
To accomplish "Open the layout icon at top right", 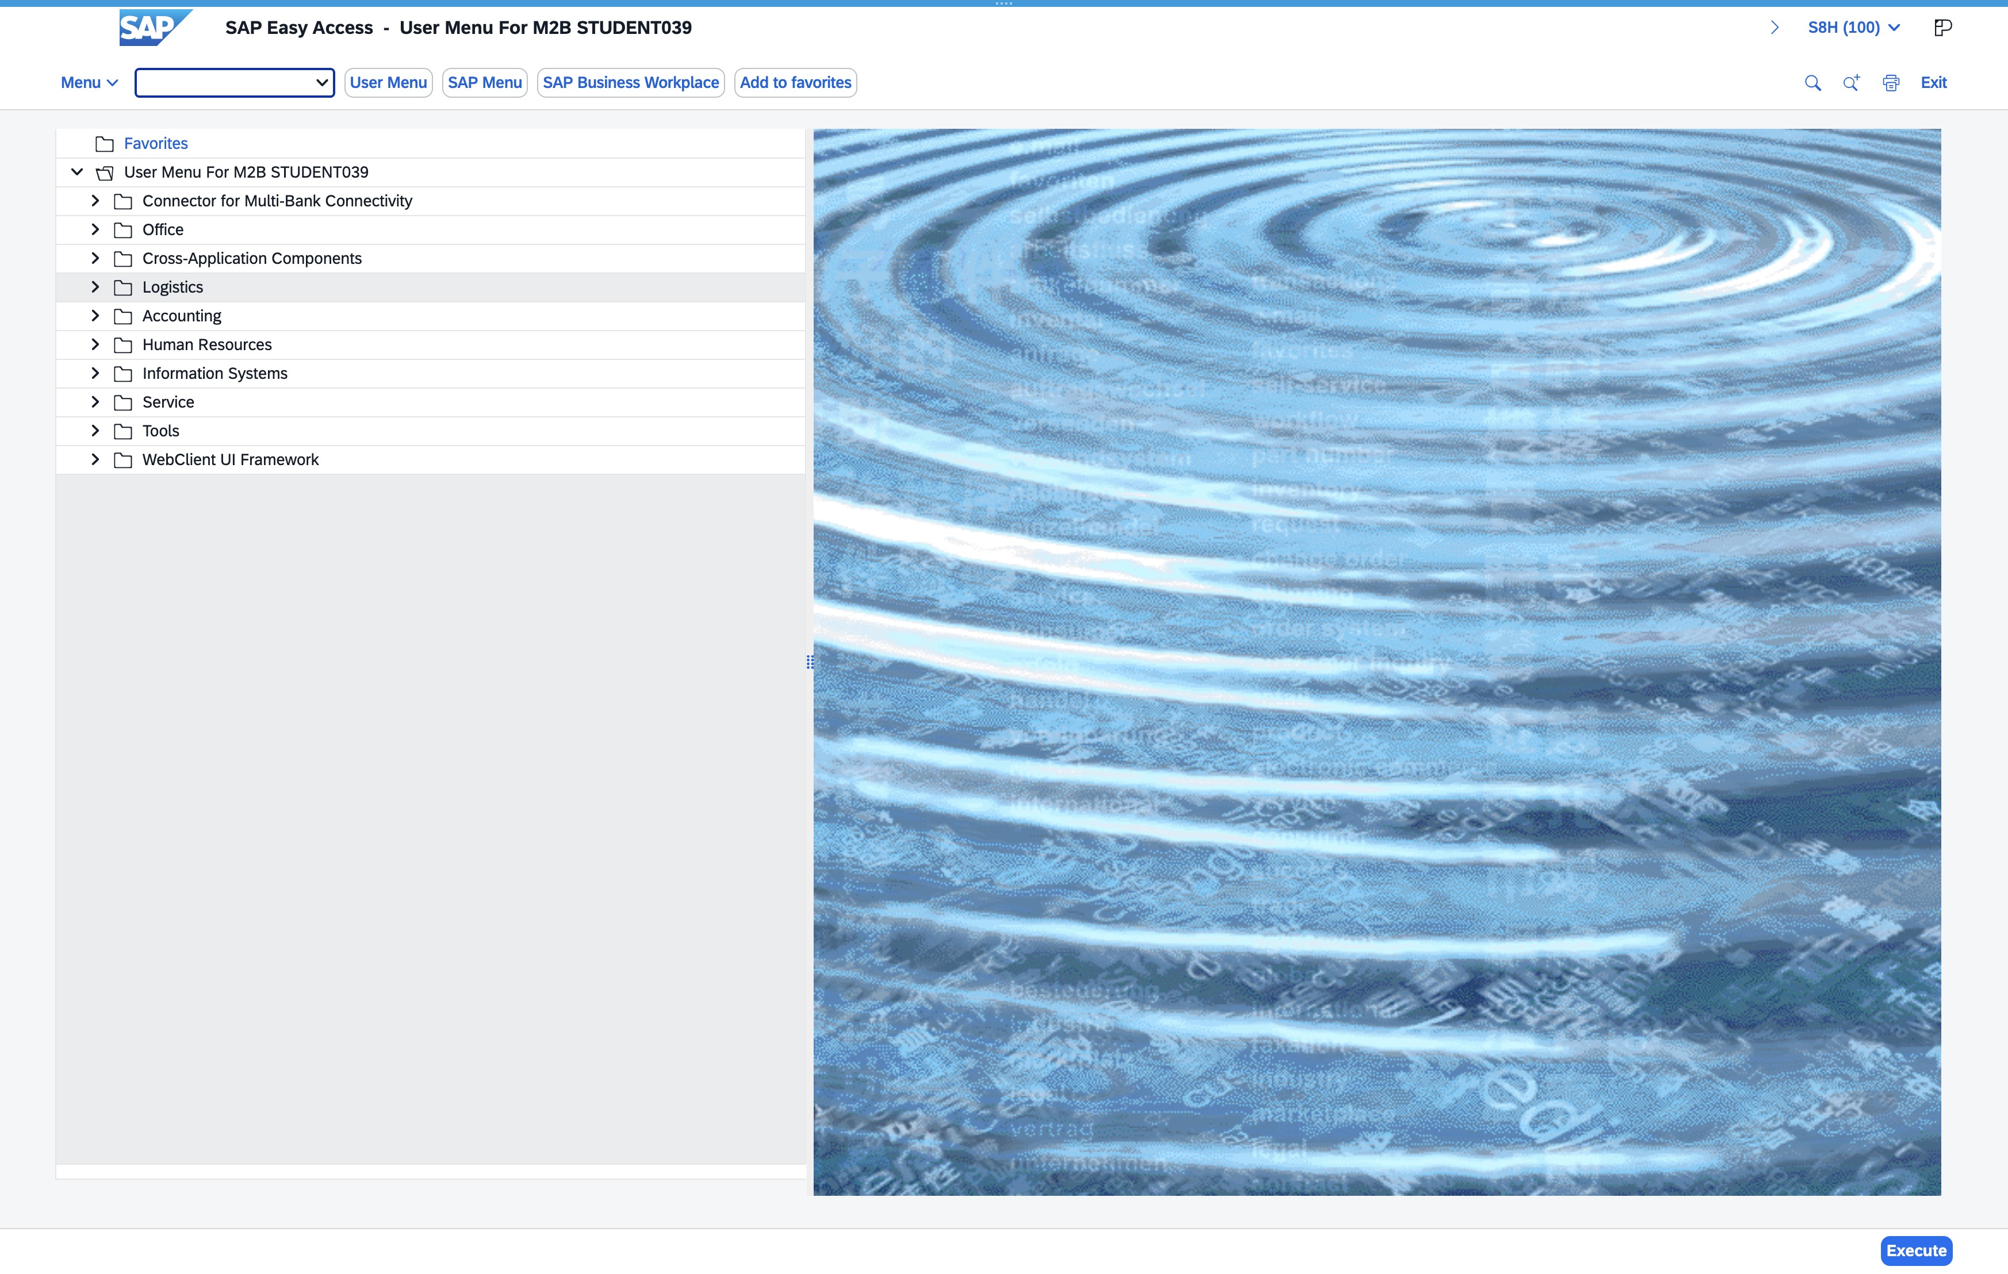I will 1942,28.
